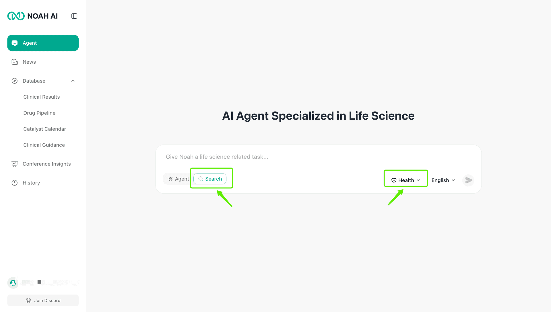
Task: Open Conference Insights via its chart icon
Action: [15, 163]
